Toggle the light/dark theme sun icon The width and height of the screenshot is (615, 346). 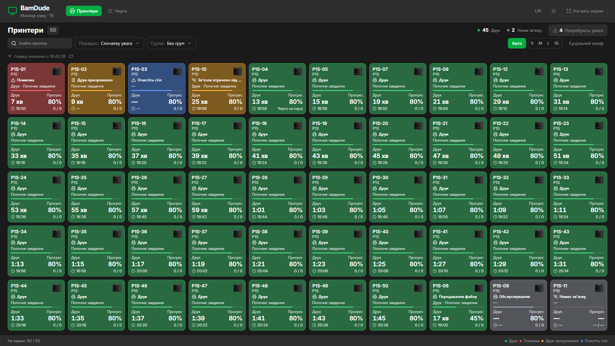tap(553, 11)
